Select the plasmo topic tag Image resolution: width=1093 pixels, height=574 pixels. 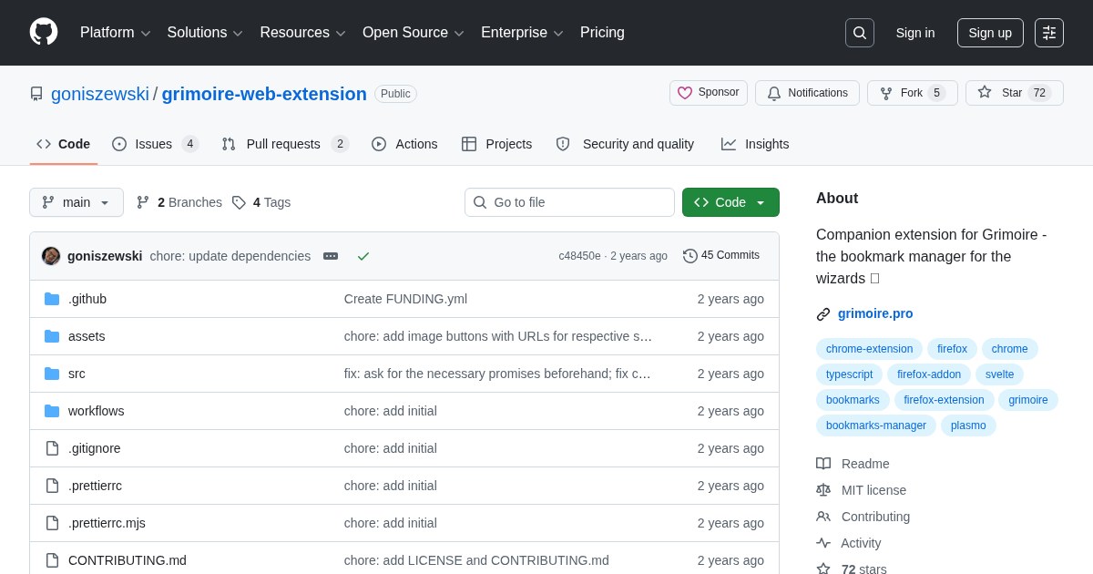point(968,425)
